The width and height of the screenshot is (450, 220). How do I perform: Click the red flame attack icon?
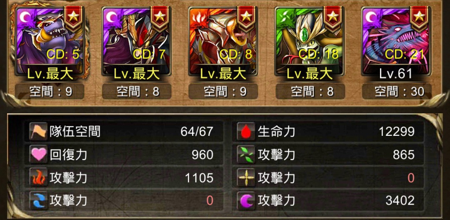coord(38,178)
